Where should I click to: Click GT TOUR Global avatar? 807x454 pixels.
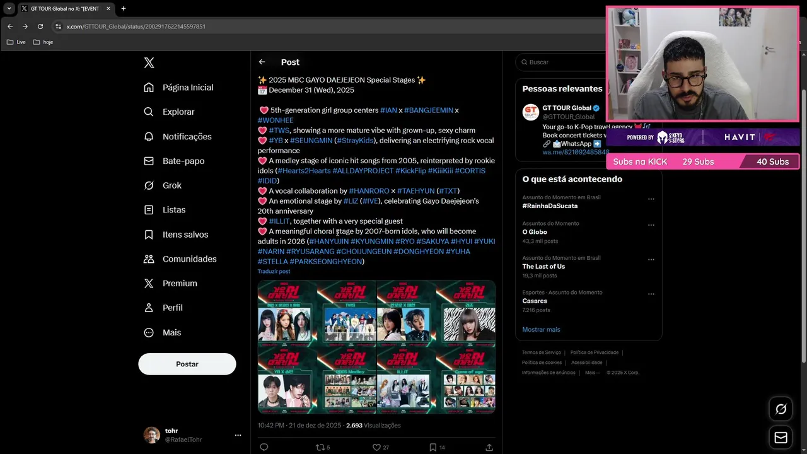(531, 112)
